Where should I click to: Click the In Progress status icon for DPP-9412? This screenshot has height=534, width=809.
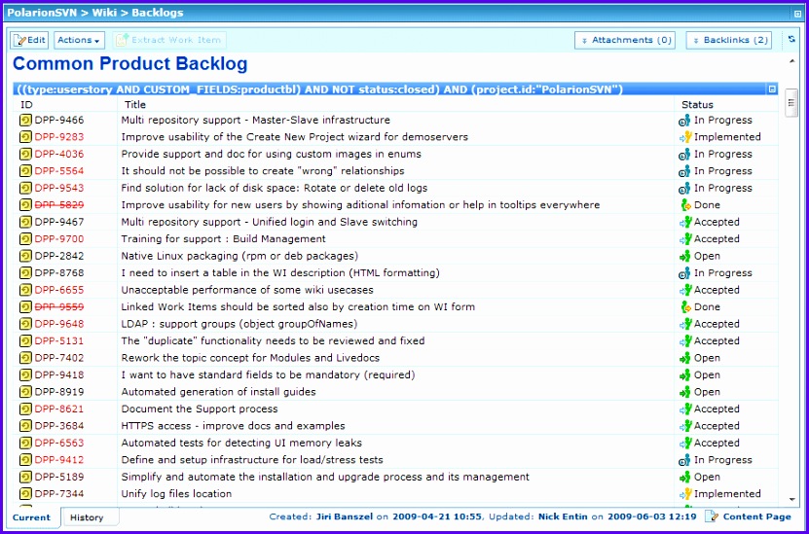point(684,461)
